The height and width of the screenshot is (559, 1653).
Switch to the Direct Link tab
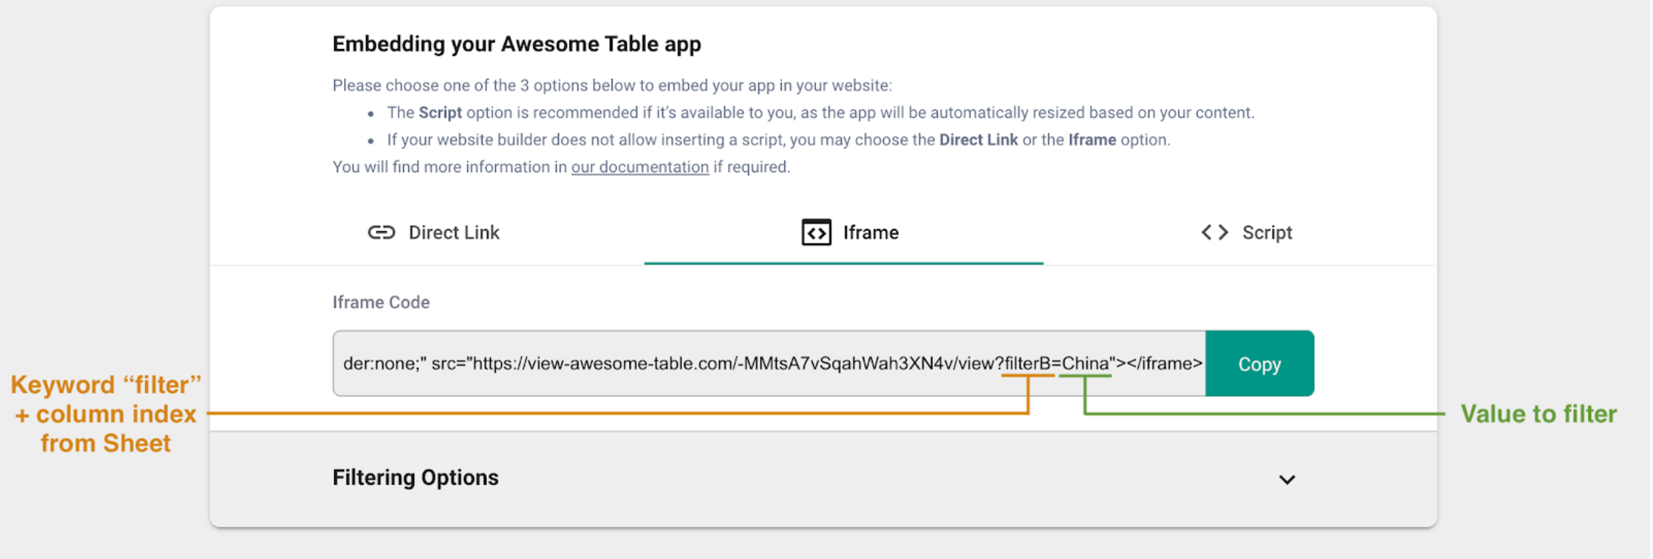(434, 233)
